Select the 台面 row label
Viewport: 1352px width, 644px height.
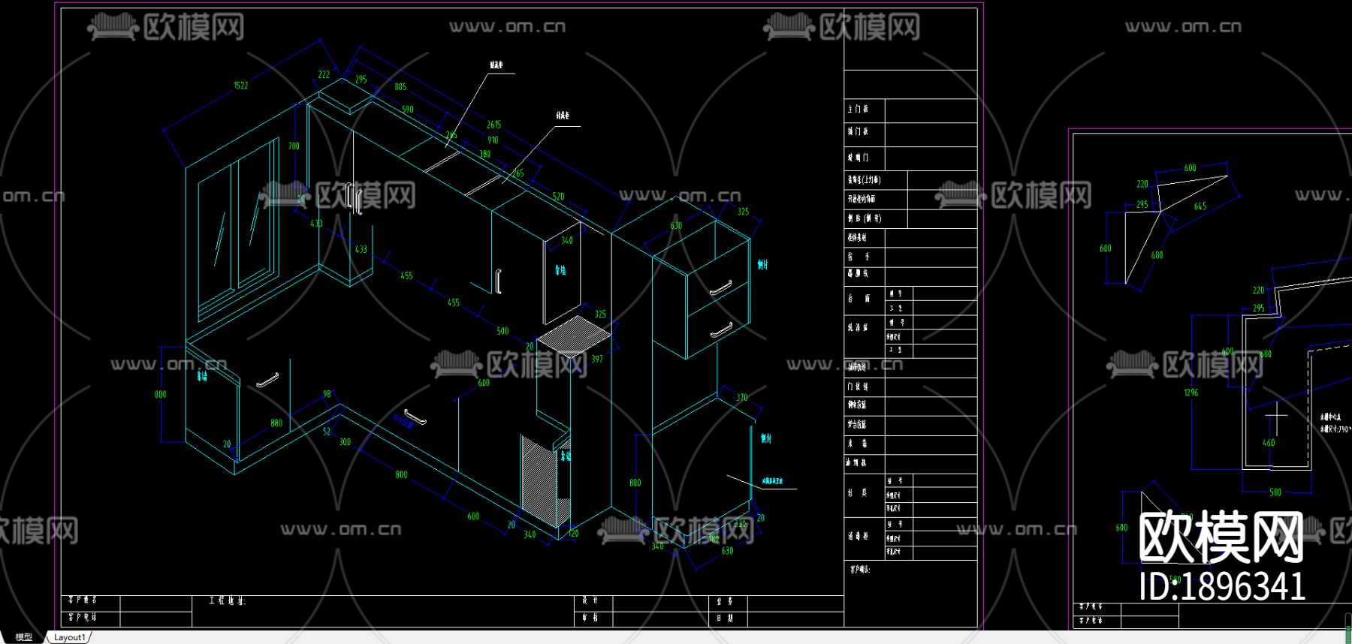tap(859, 299)
